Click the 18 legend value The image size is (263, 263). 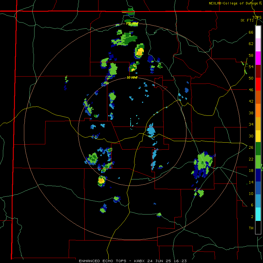[x=251, y=171]
